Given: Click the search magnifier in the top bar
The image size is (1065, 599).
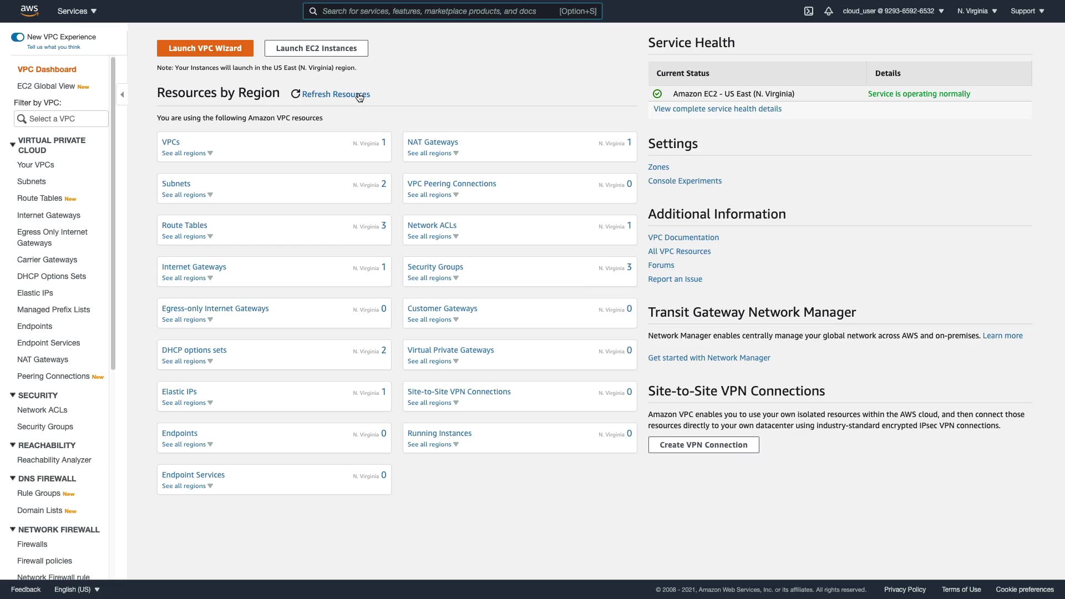Looking at the screenshot, I should 313,11.
